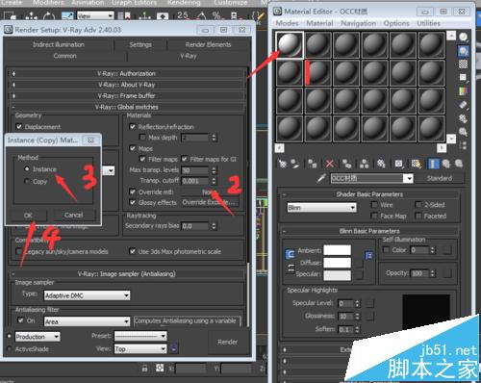
Task: Toggle Show End Result icon
Action: (x=433, y=164)
